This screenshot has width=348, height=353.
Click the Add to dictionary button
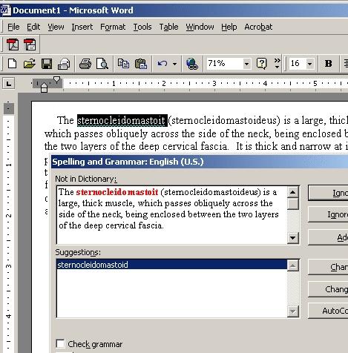pos(328,237)
